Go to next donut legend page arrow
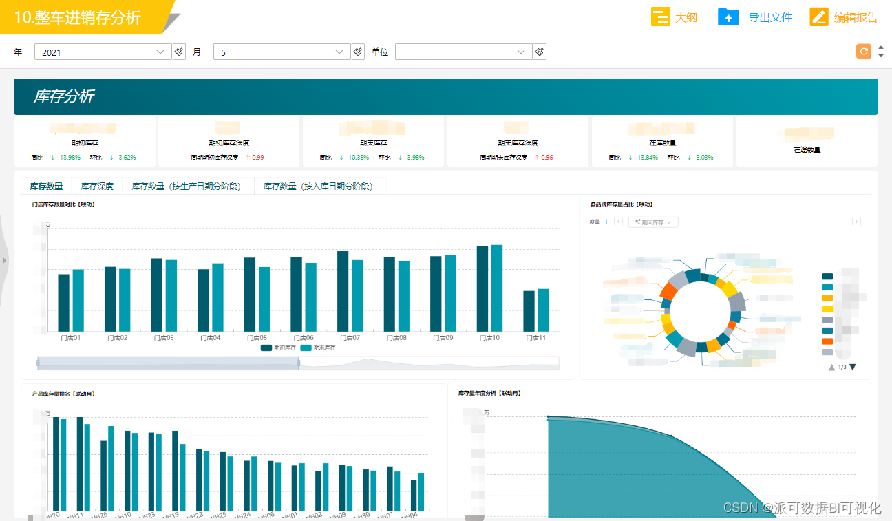The height and width of the screenshot is (521, 892). [x=853, y=367]
